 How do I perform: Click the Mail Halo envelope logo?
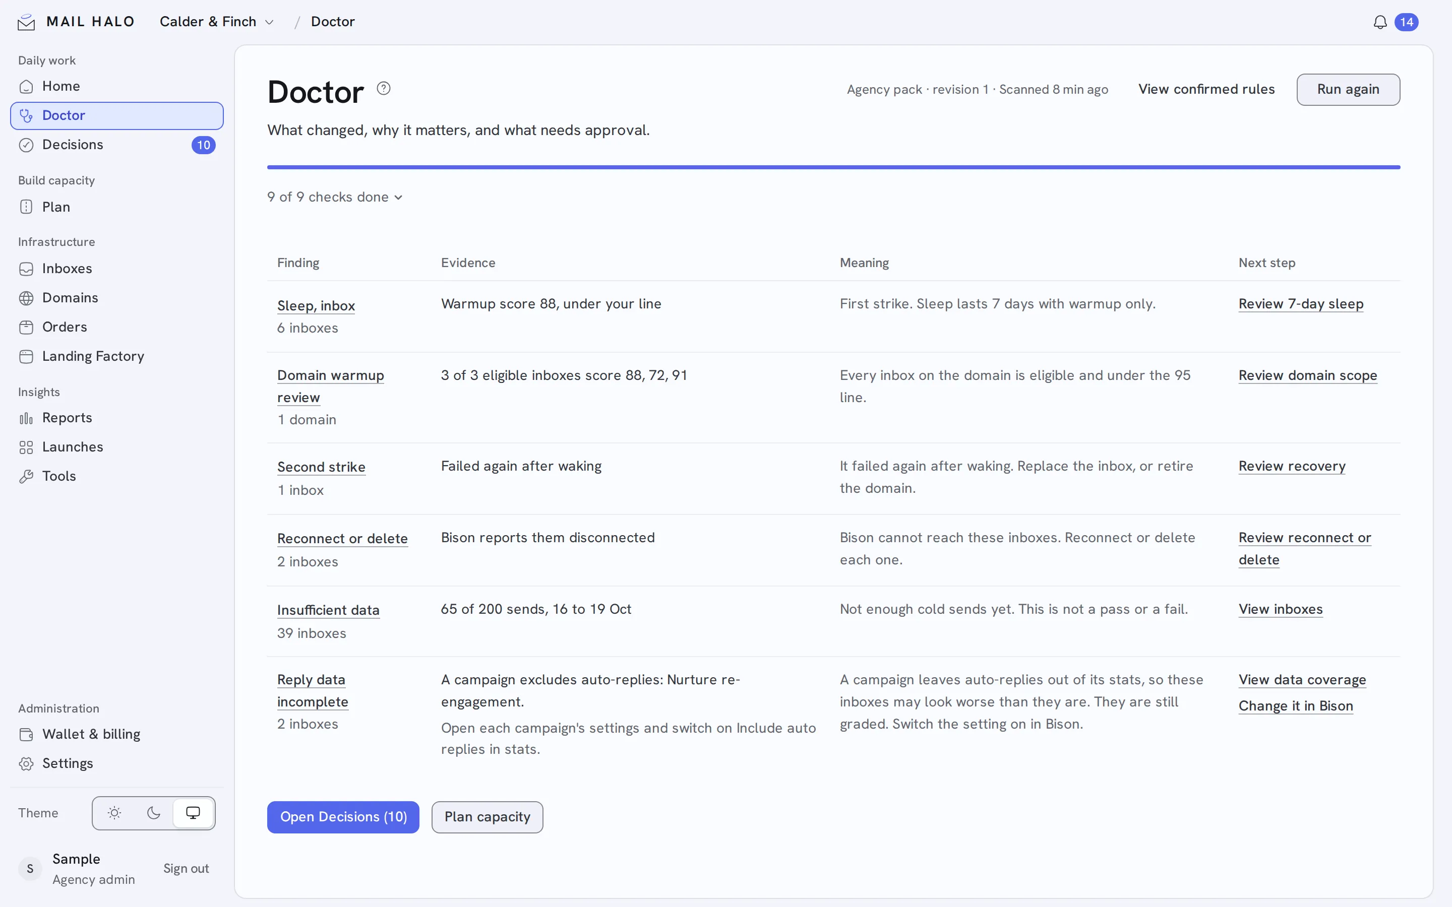coord(26,22)
